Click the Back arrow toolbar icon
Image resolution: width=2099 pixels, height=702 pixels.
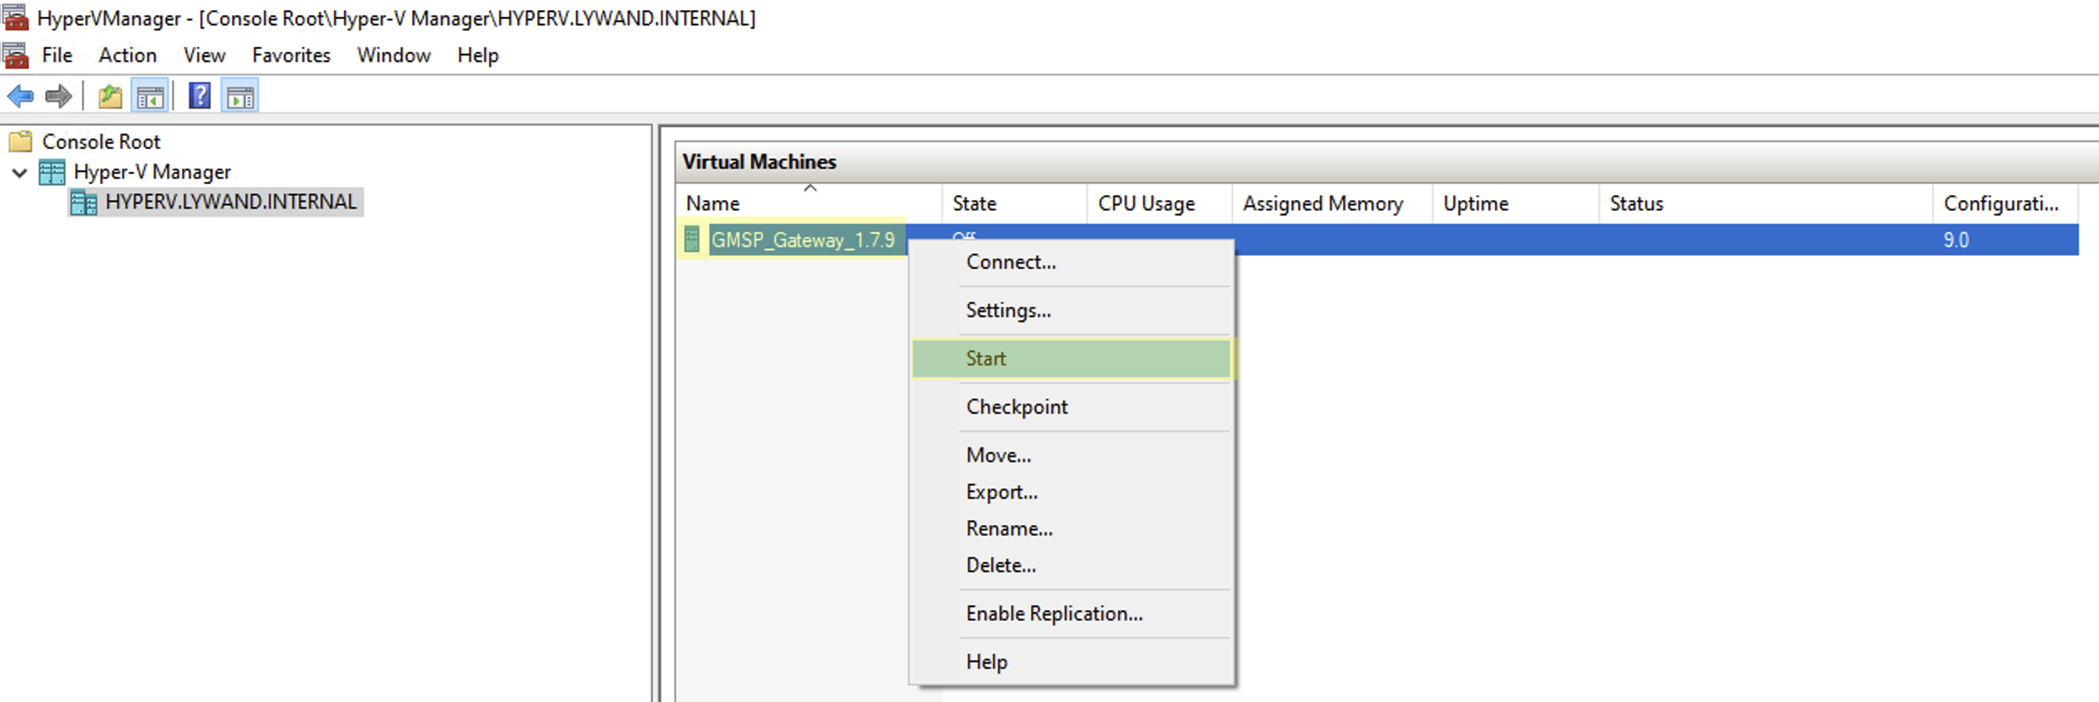20,97
